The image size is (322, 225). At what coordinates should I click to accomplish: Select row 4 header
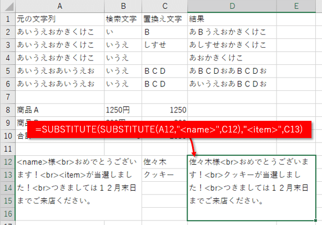click(8, 58)
